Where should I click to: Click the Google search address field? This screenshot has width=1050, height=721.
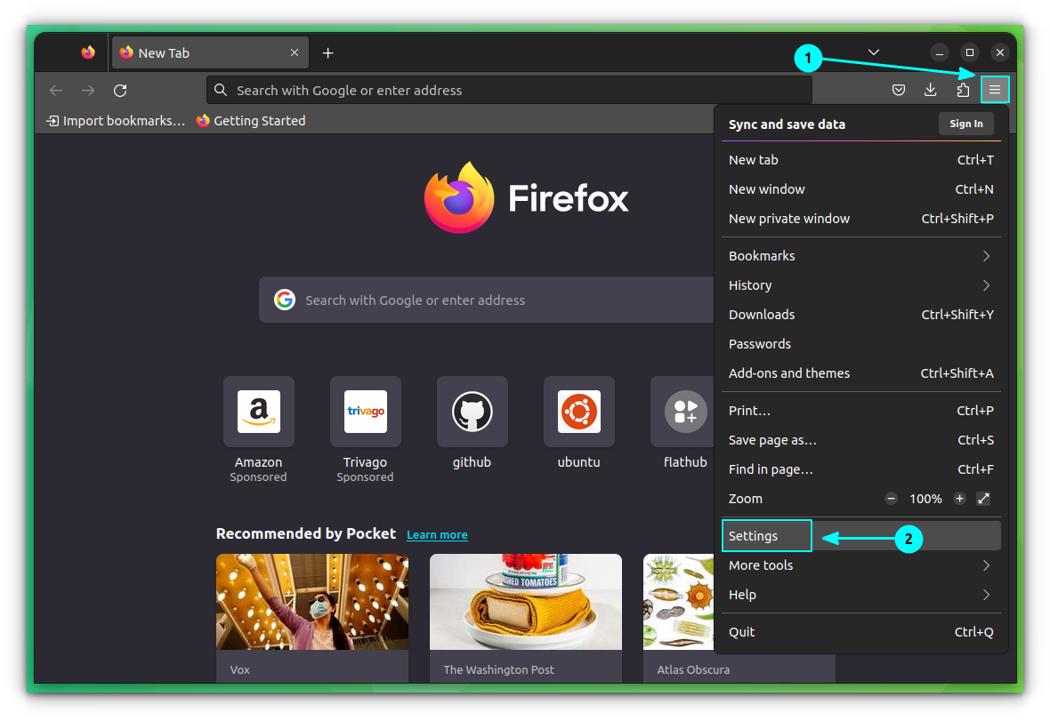point(489,300)
